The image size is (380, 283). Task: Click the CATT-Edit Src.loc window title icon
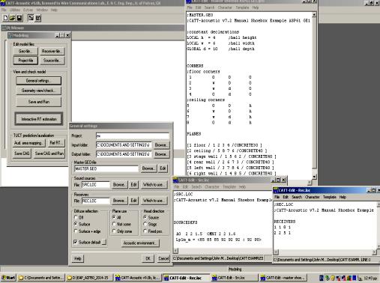point(175,180)
